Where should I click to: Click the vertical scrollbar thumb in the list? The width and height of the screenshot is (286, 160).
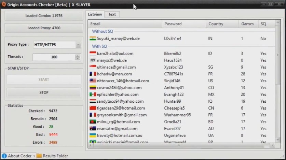pos(277,55)
